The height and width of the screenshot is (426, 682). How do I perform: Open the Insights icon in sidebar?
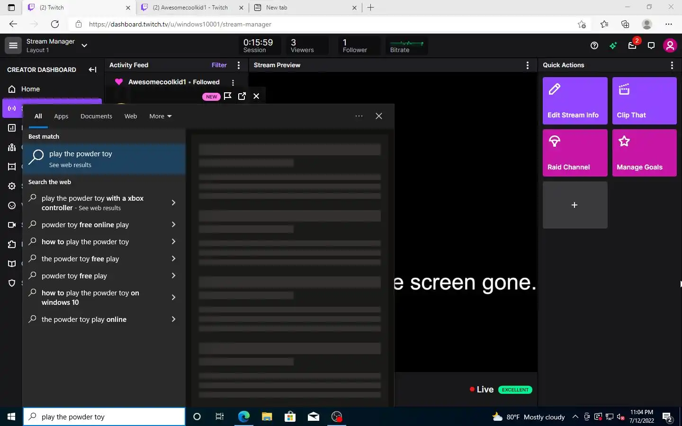(x=12, y=128)
